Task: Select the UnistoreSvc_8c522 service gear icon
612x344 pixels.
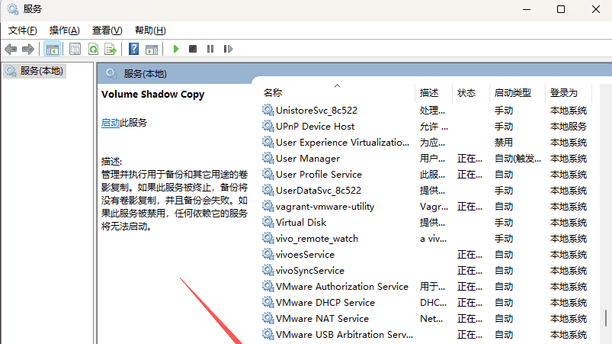Action: 268,110
